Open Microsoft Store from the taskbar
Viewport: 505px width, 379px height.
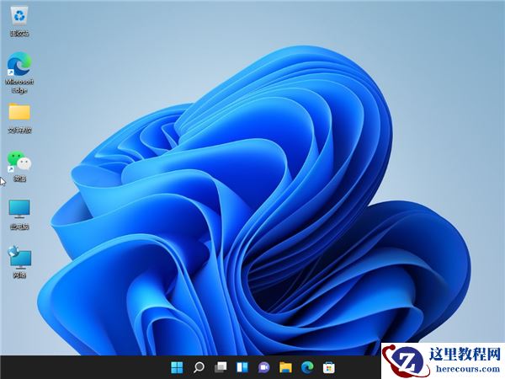pos(329,367)
